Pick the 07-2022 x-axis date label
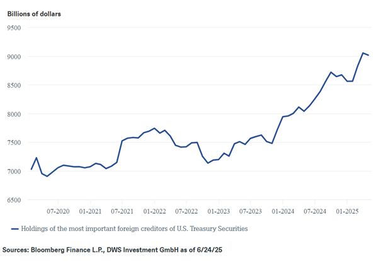The height and width of the screenshot is (263, 381). (187, 212)
